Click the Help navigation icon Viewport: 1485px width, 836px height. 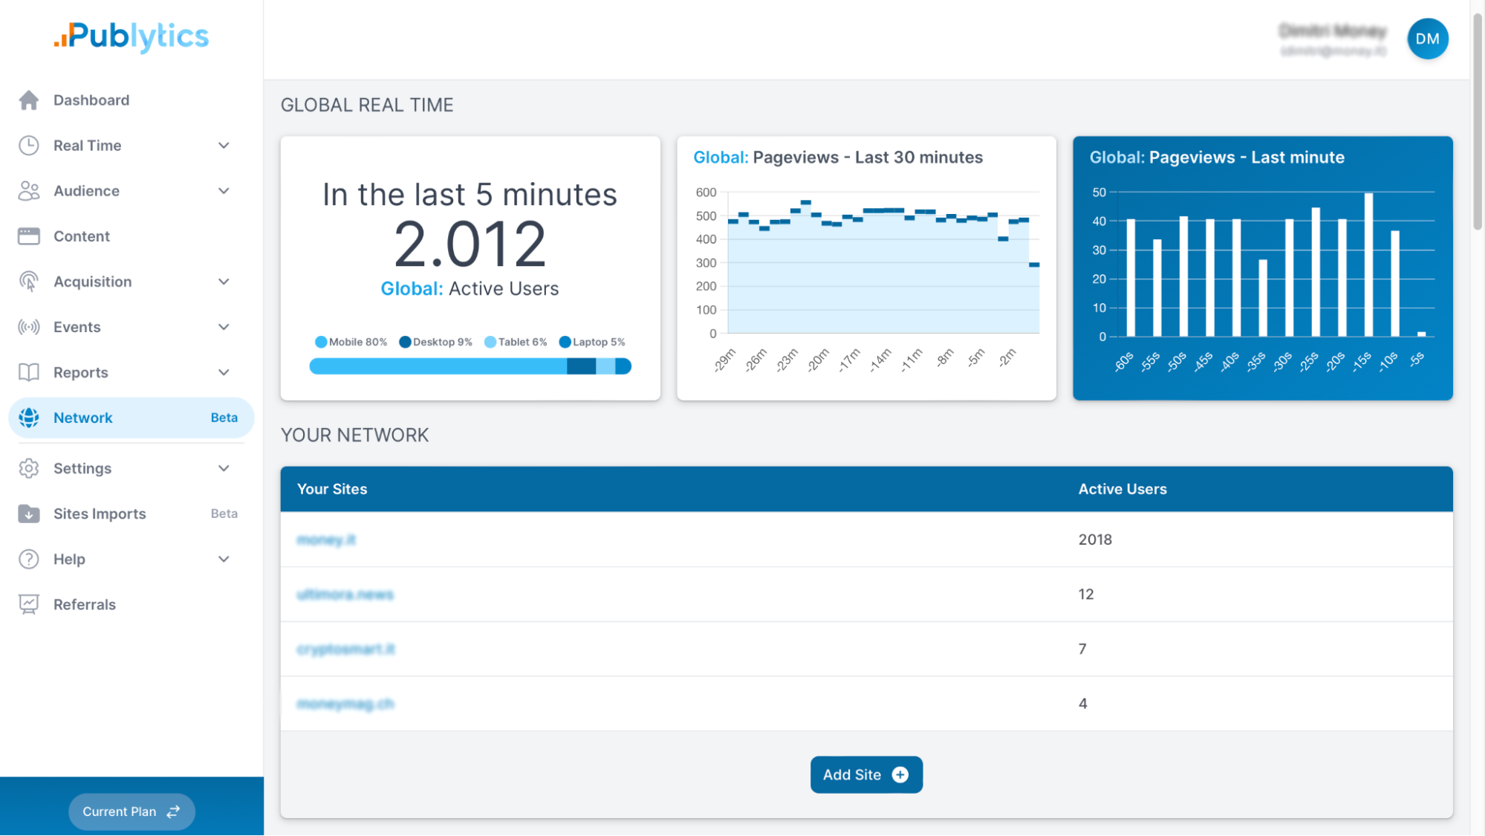(28, 558)
